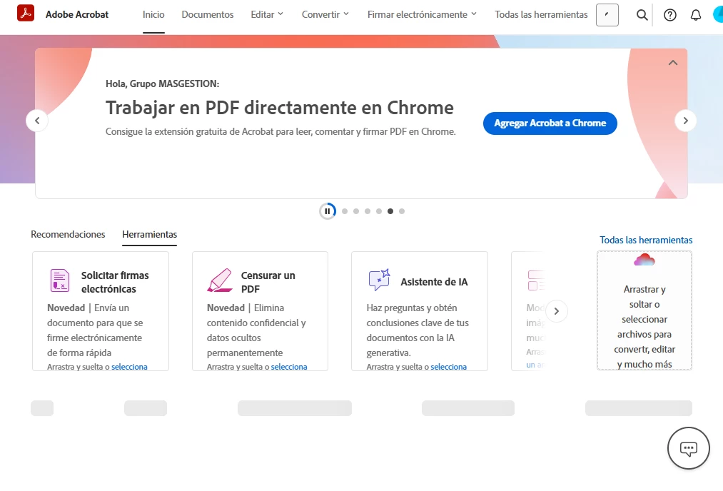
Task: Expand the Convertir dropdown menu
Action: 325,15
